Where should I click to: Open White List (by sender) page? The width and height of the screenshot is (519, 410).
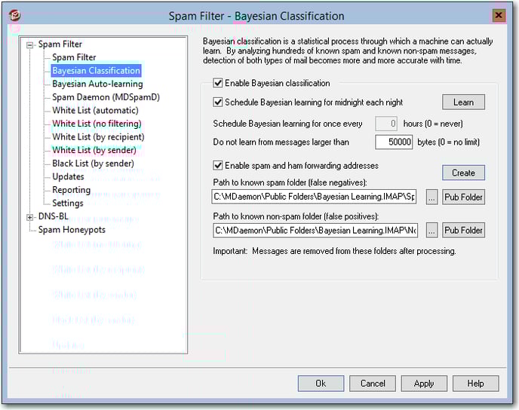tap(94, 150)
